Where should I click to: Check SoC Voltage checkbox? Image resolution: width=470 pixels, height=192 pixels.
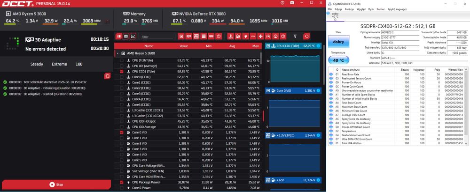(121, 171)
